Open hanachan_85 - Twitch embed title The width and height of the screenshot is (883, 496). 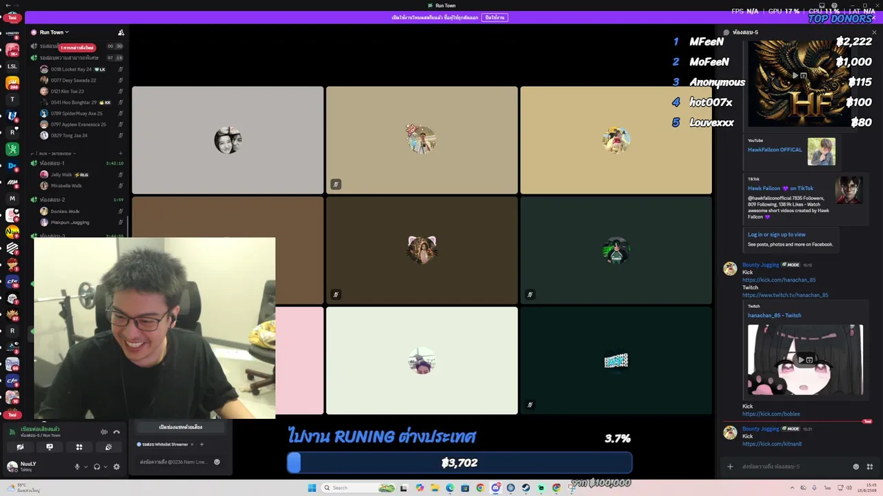pos(774,316)
